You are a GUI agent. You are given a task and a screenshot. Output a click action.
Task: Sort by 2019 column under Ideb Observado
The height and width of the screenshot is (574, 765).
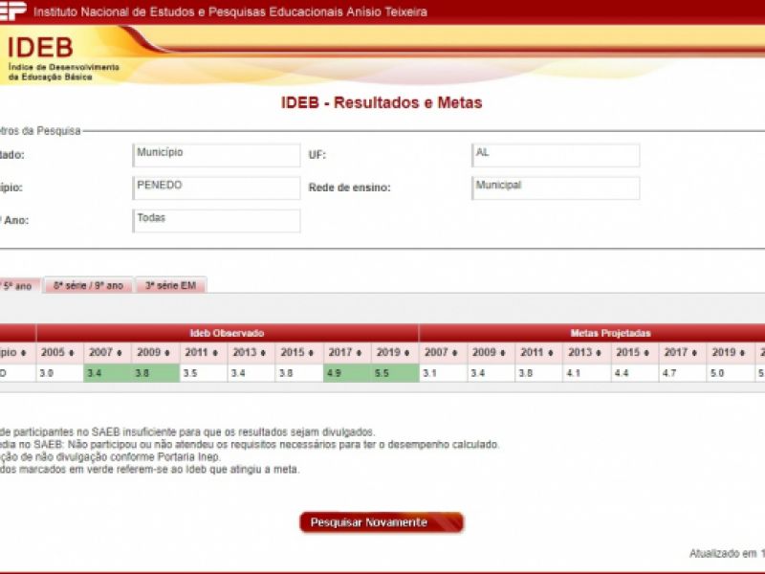click(x=394, y=352)
